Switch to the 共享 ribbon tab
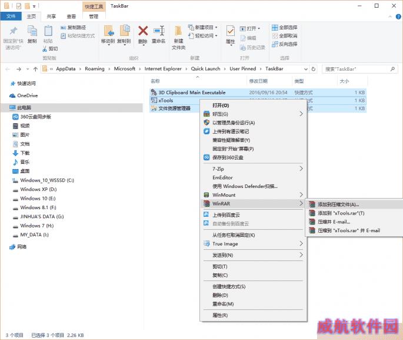Image resolution: width=403 pixels, height=340 pixels. point(51,16)
